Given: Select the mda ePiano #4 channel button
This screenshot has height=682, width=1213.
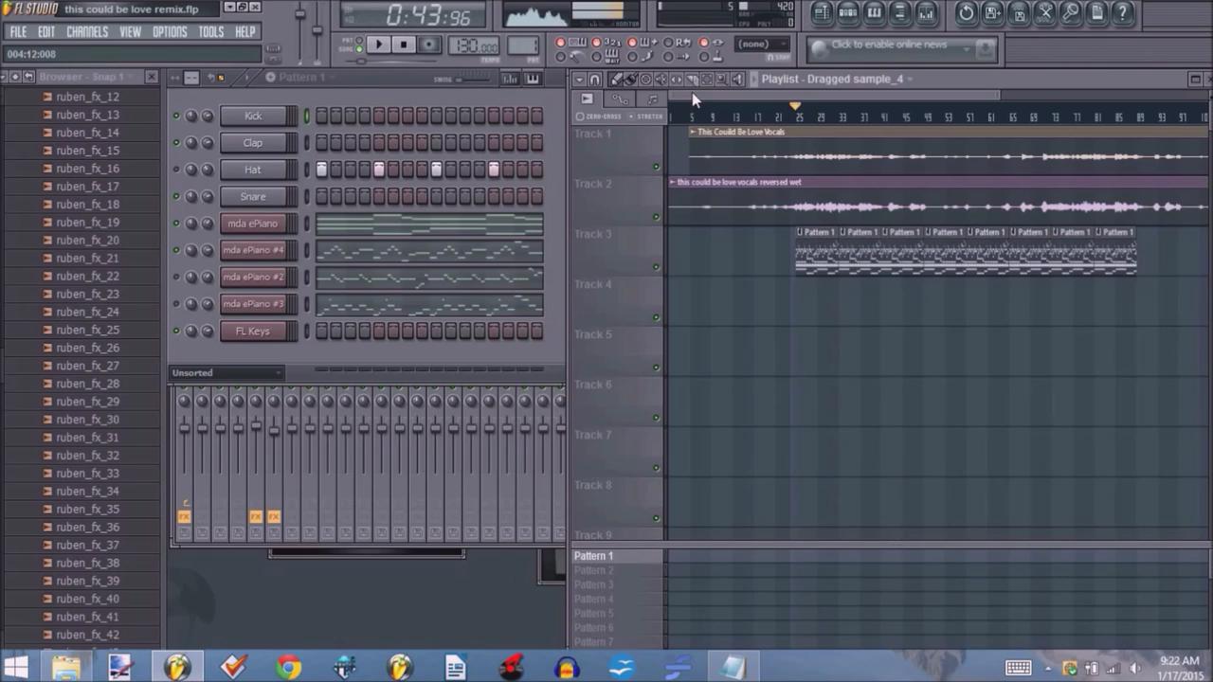Looking at the screenshot, I should tap(253, 250).
